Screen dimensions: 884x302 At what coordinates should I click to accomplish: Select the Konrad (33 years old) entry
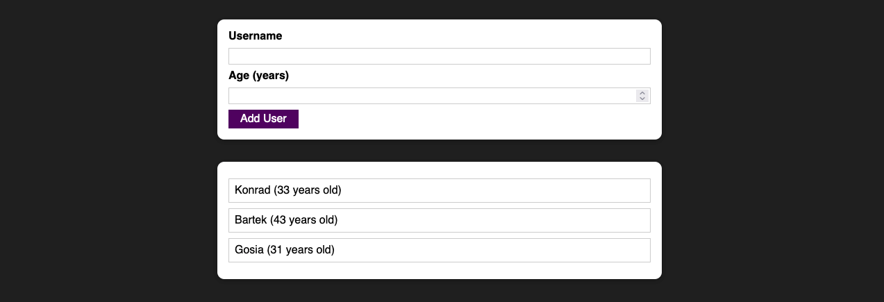click(439, 190)
